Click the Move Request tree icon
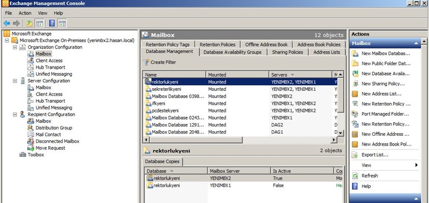This screenshot has height=203, width=429. (x=31, y=148)
